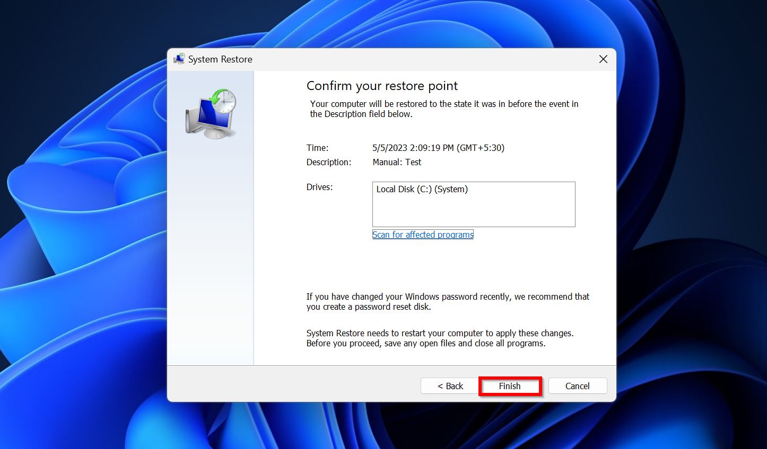The height and width of the screenshot is (449, 767).
Task: Click the System Restore window title text
Action: click(220, 59)
